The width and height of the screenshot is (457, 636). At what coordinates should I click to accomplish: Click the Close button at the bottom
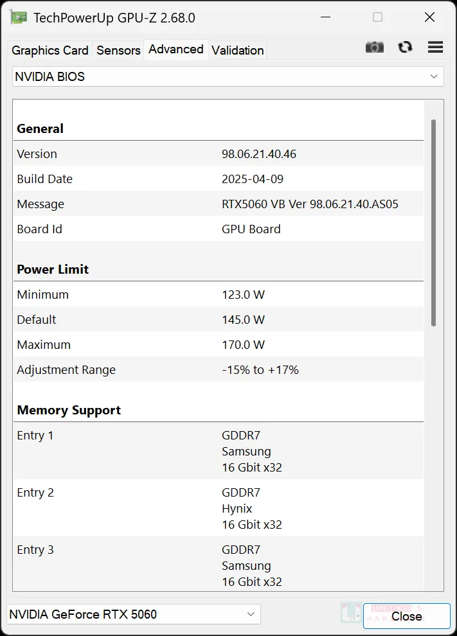point(406,616)
